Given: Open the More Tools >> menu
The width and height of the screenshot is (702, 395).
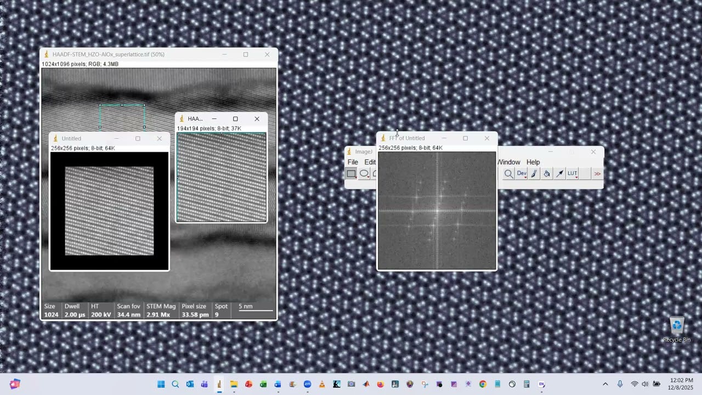Looking at the screenshot, I should 597,173.
